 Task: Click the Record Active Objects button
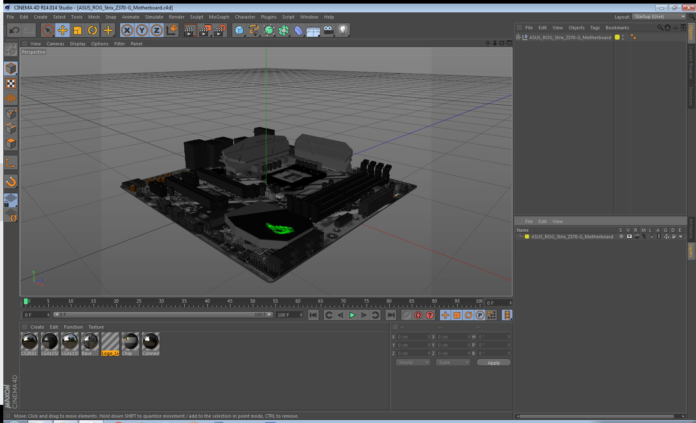[407, 315]
